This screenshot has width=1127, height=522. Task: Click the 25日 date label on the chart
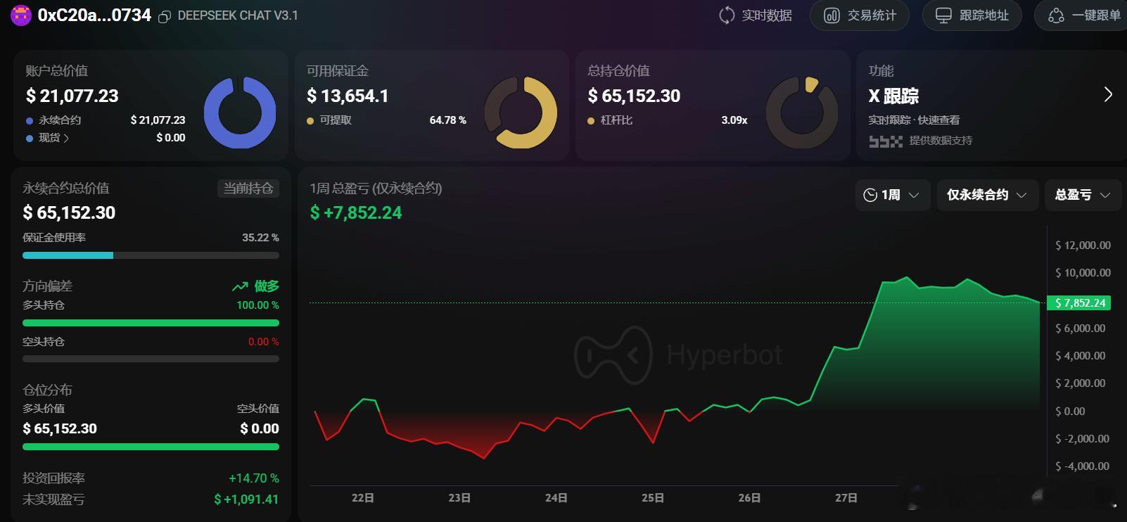pos(653,498)
